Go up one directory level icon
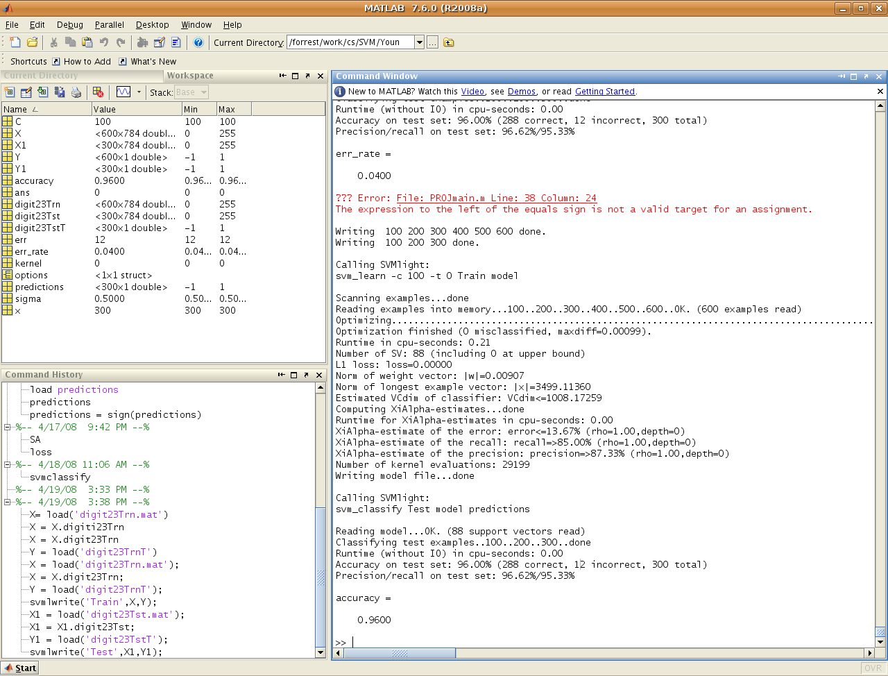The image size is (888, 676). (x=449, y=42)
